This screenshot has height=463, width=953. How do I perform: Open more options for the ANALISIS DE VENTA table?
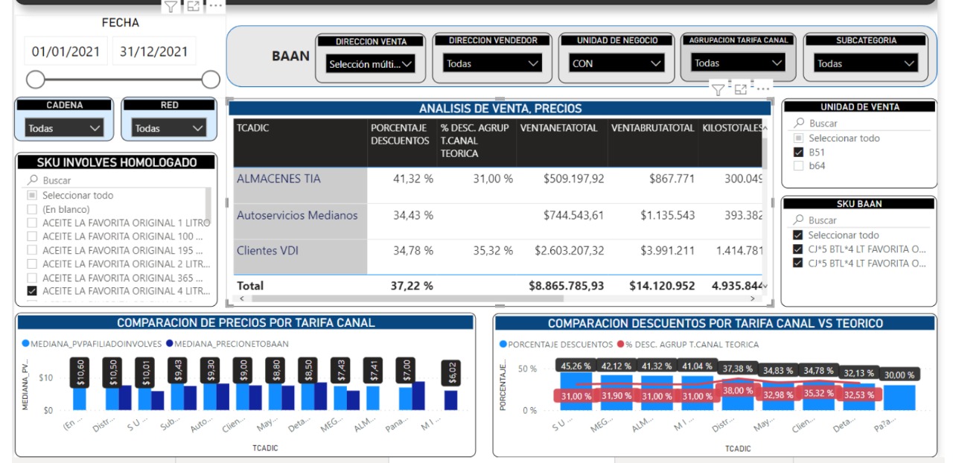click(762, 89)
